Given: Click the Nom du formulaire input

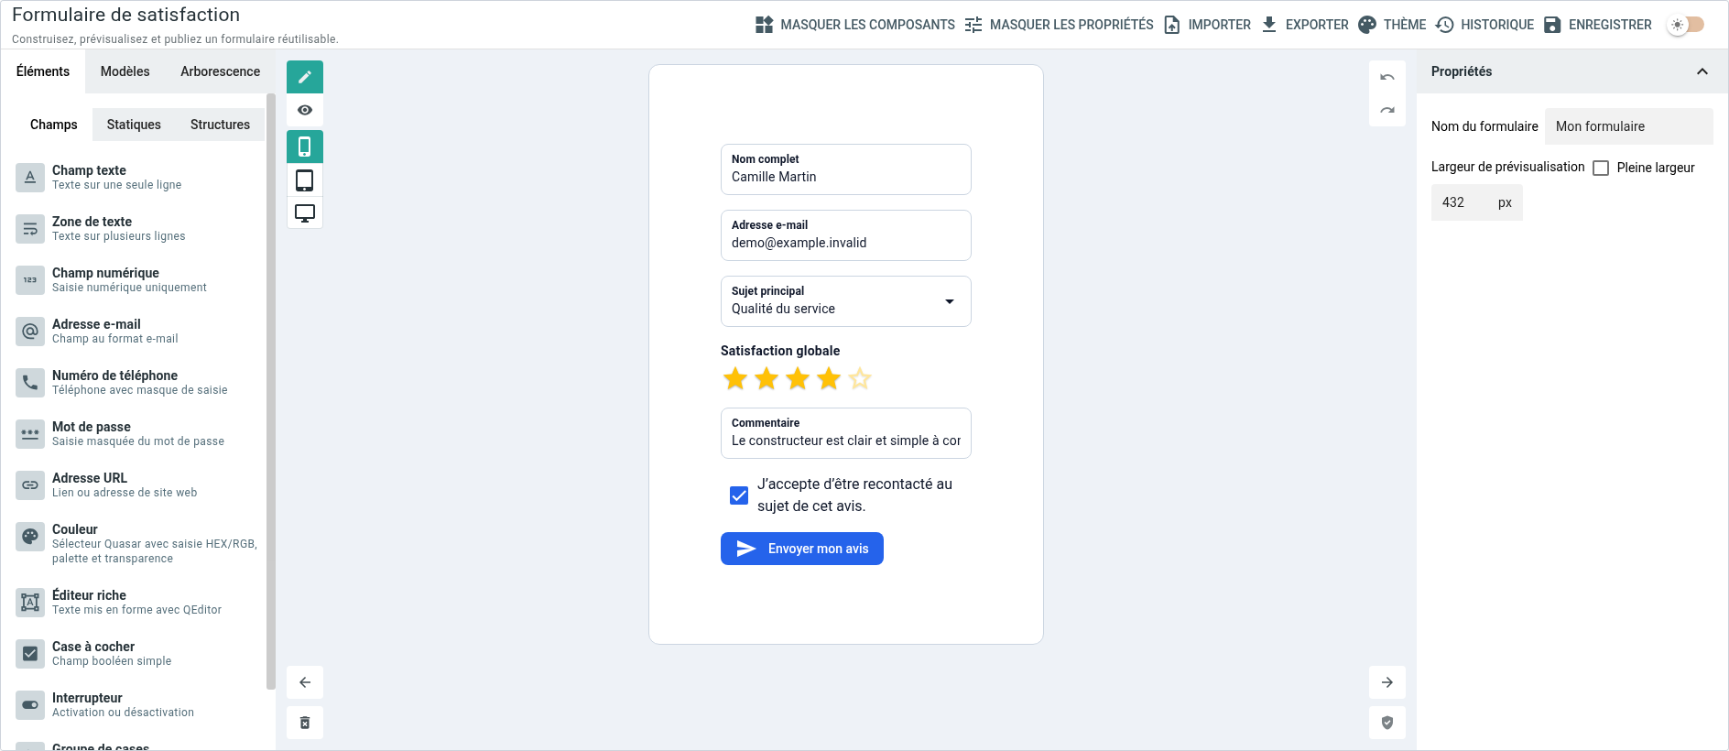Looking at the screenshot, I should pyautogui.click(x=1629, y=126).
